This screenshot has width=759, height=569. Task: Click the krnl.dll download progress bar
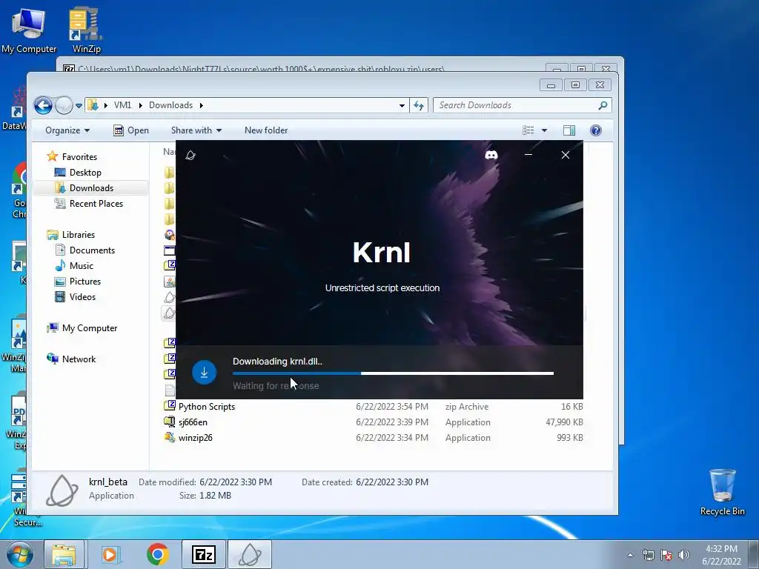[x=393, y=373]
